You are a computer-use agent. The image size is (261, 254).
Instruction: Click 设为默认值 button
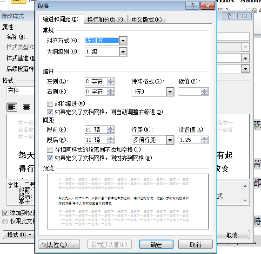(x=109, y=245)
